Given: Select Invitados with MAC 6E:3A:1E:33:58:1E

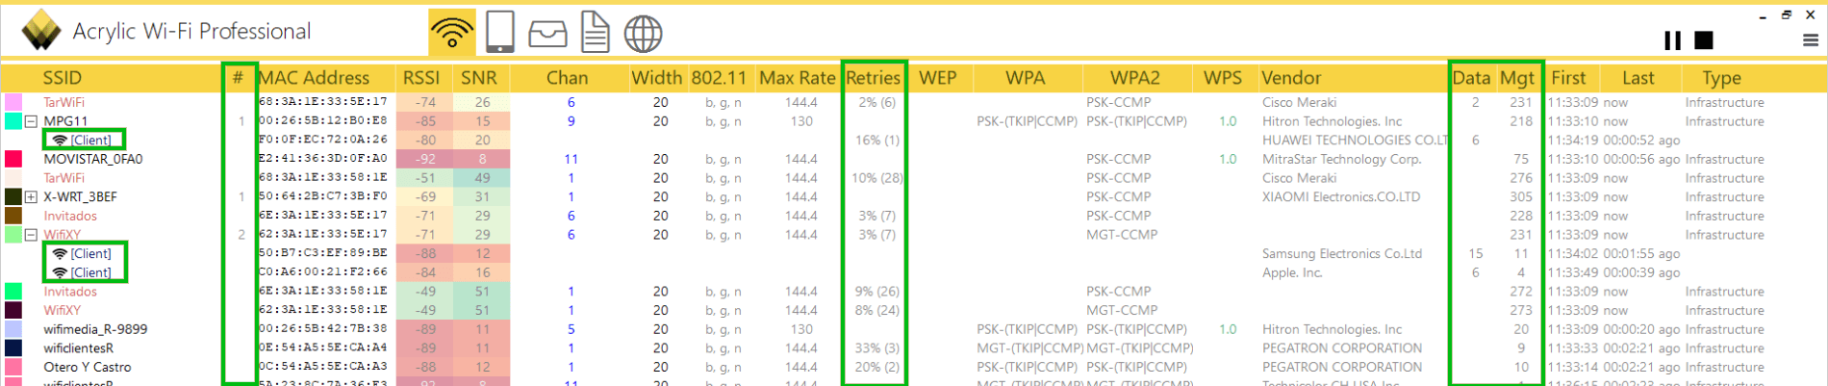Looking at the screenshot, I should [914, 292].
